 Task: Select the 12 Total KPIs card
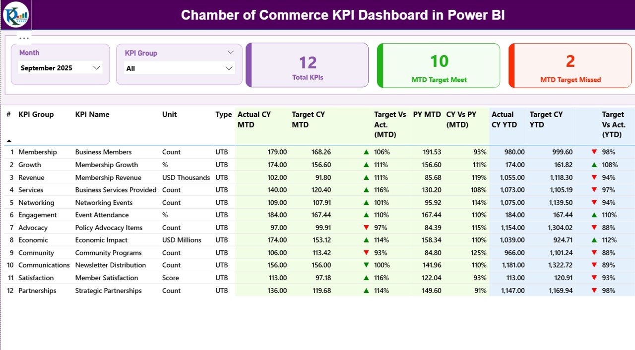click(x=307, y=65)
